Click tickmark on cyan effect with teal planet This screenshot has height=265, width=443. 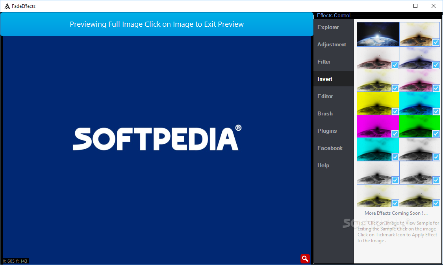395,157
